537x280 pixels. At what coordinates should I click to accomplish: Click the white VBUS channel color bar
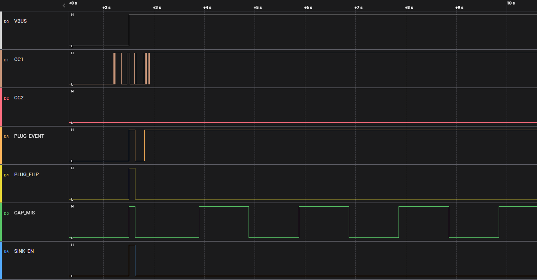pos(1,30)
